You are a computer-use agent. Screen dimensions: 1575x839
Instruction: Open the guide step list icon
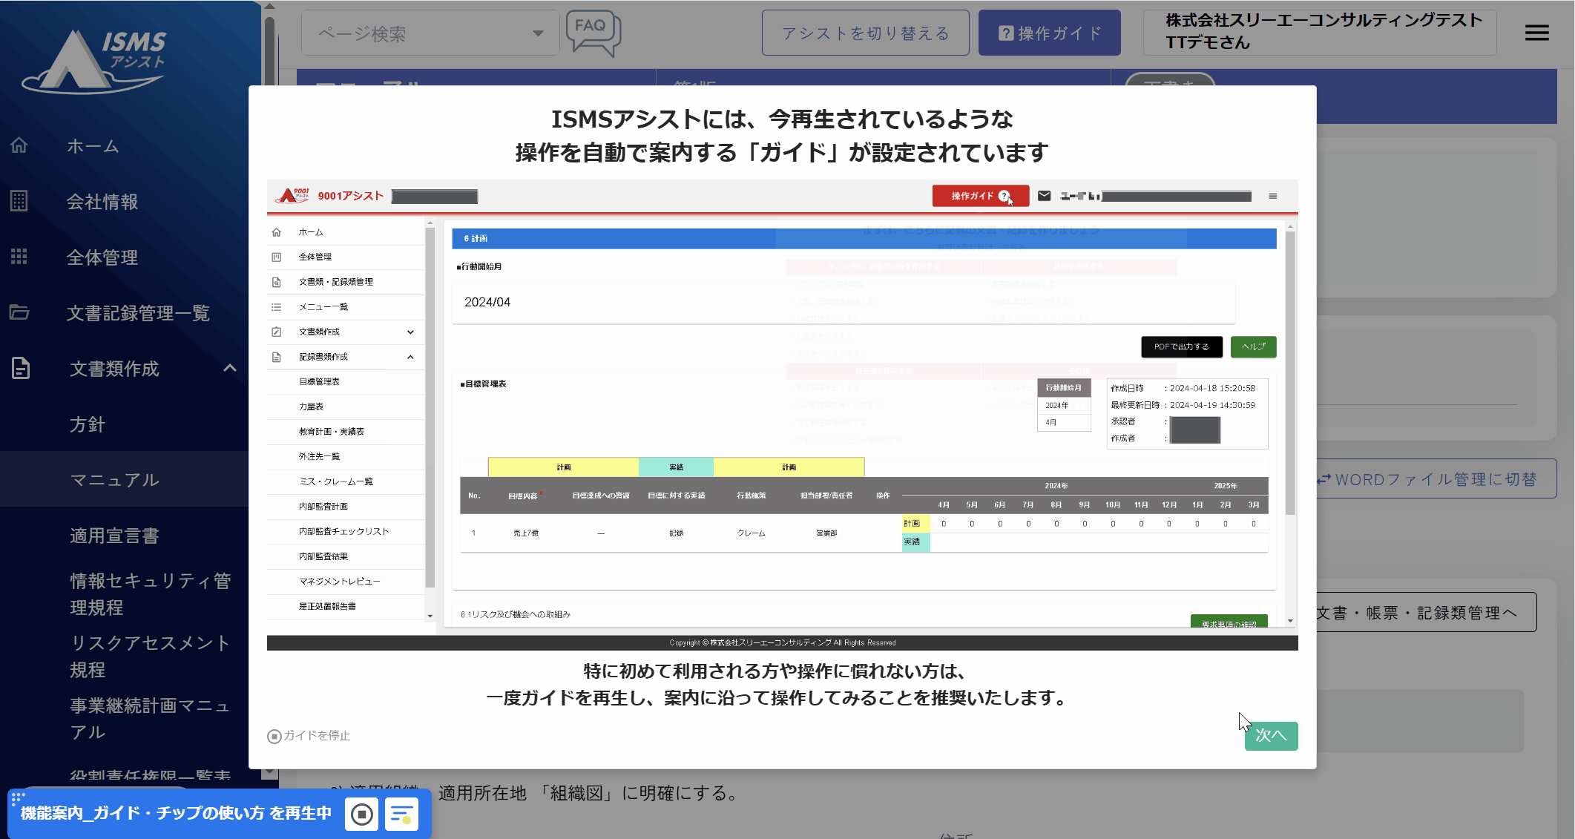[401, 814]
